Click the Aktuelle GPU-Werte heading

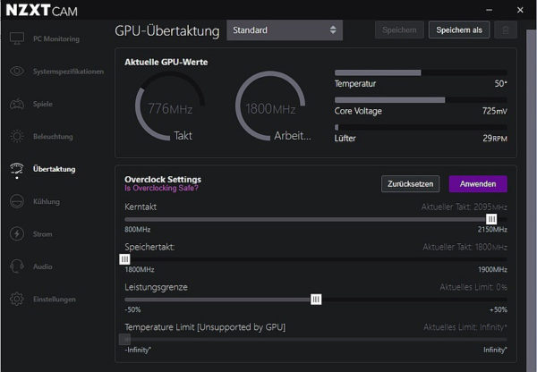(166, 62)
